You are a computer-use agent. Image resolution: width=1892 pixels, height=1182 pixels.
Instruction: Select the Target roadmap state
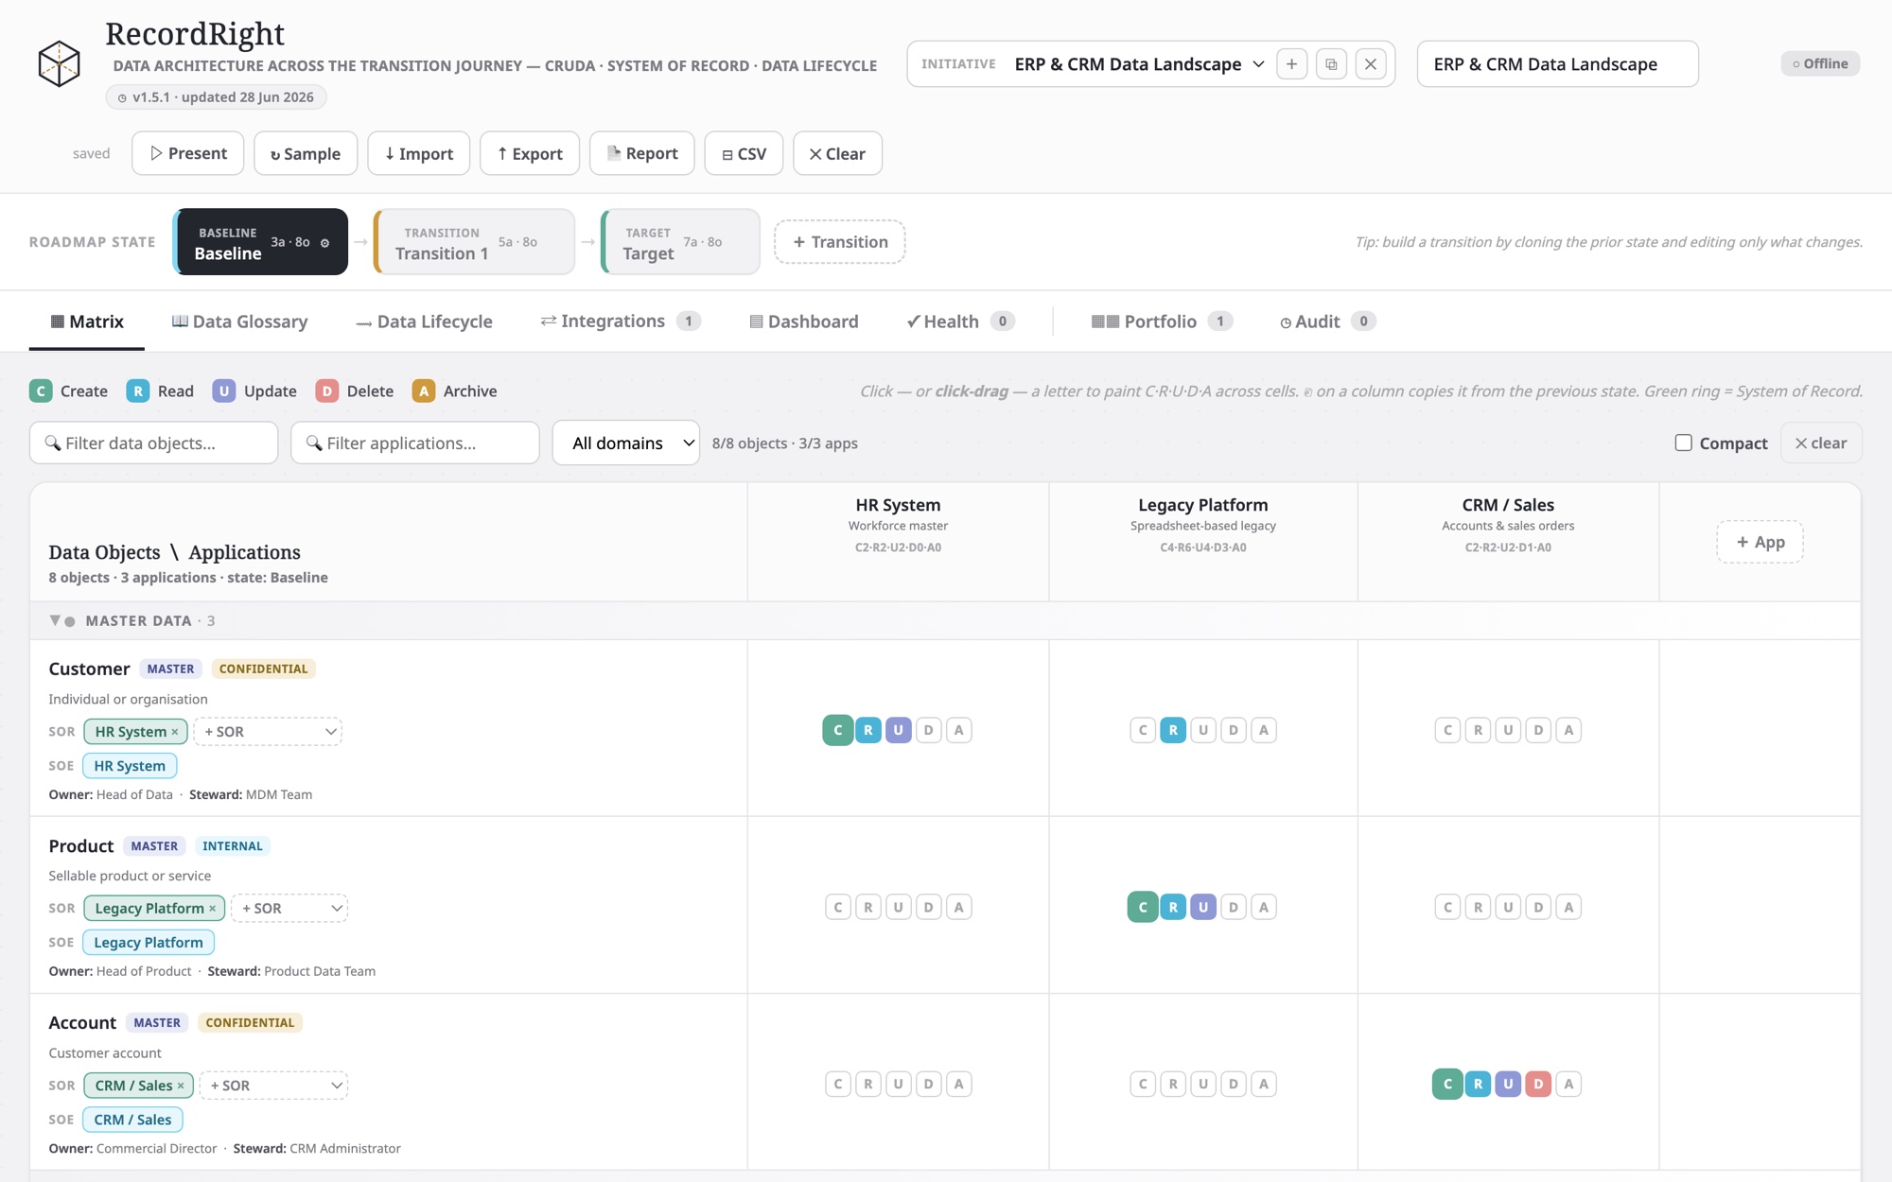pyautogui.click(x=681, y=242)
